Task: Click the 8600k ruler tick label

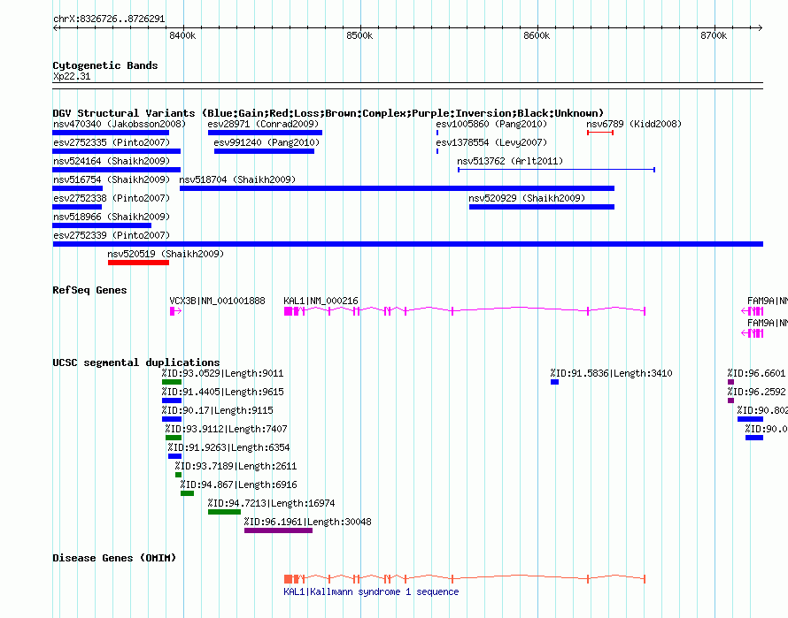Action: click(x=537, y=35)
